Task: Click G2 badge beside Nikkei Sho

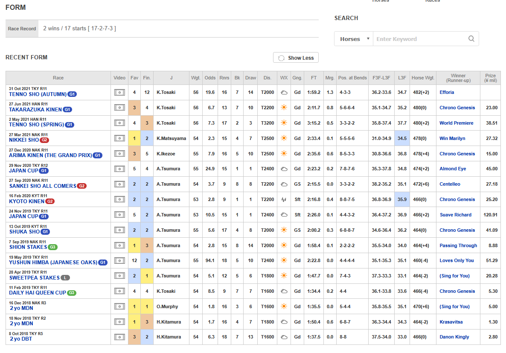Action: [x=44, y=140]
